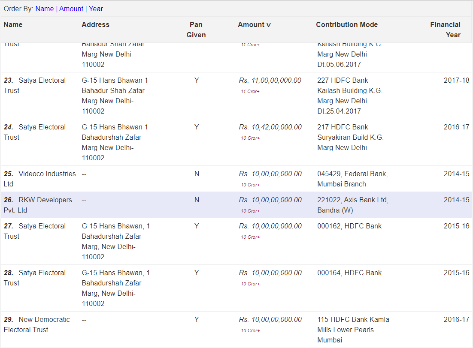Screen dimensions: 473x348
Task: Select financial year 2015-16 in row 27
Action: tap(456, 226)
